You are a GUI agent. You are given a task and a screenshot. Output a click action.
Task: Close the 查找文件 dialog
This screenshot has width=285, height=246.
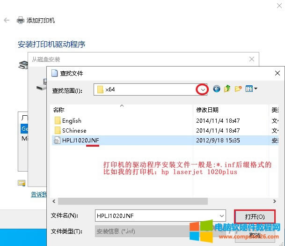click(277, 73)
